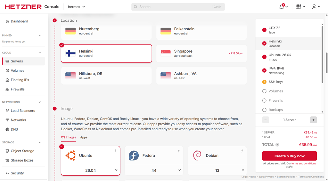The image size is (328, 181).
Task: Choose the Fedora OS image
Action: point(154,156)
